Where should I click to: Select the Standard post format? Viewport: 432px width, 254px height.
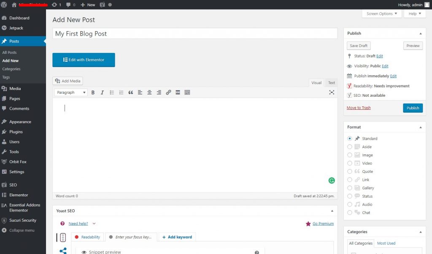pyautogui.click(x=350, y=139)
